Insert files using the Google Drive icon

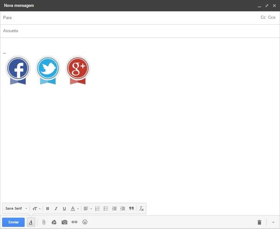(x=54, y=222)
